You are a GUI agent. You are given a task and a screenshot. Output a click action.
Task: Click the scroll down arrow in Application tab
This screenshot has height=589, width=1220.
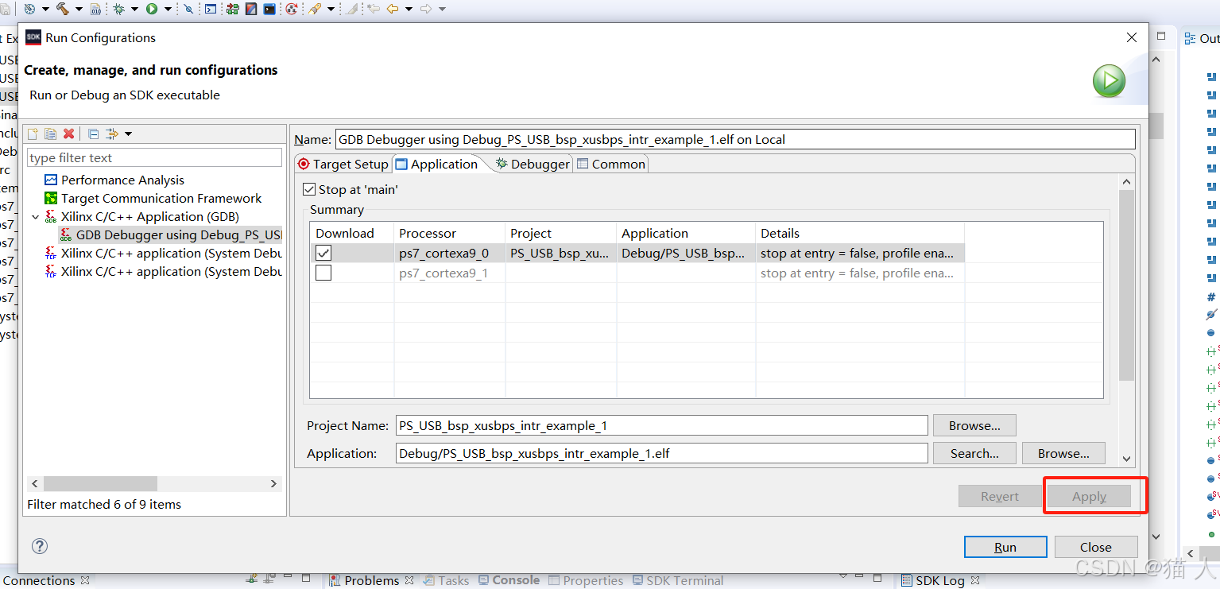(x=1126, y=459)
